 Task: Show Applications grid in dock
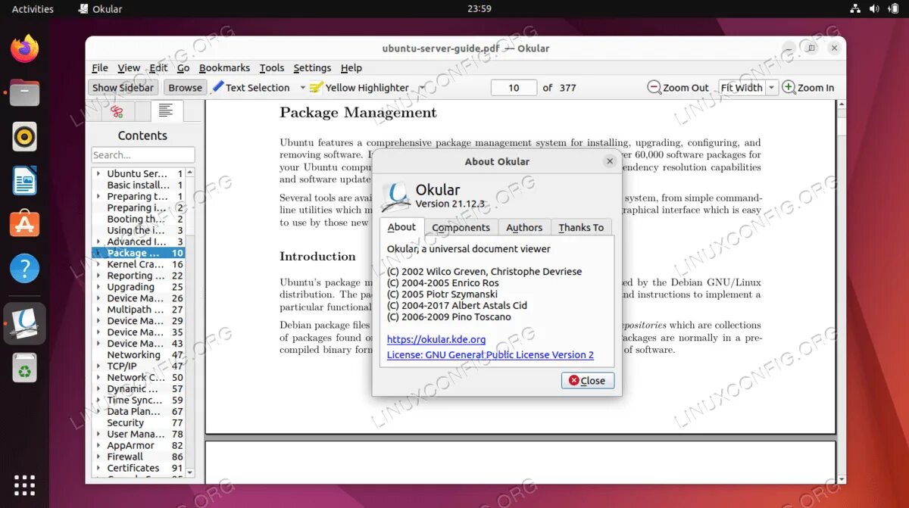[24, 485]
